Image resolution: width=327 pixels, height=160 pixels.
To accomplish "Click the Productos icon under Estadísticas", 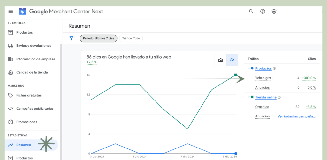I will [11, 158].
